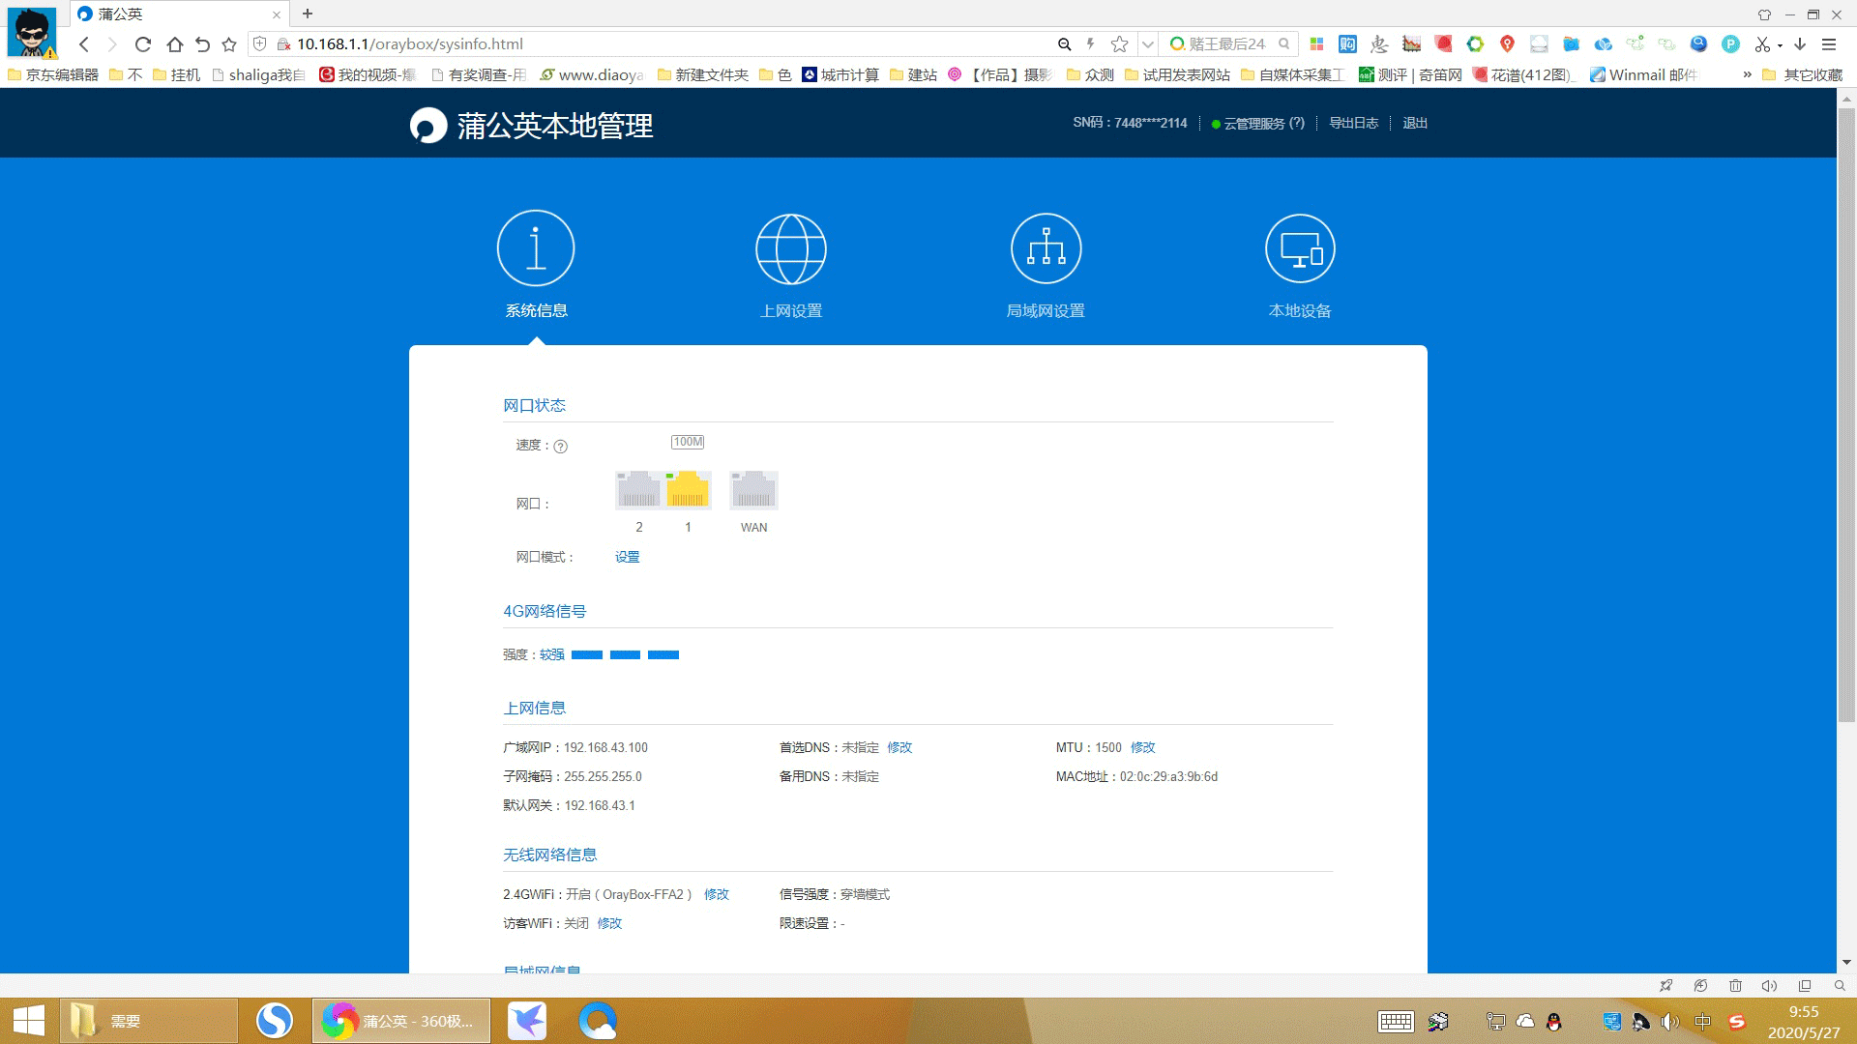Click 设置 link for 网口模式

[x=627, y=557]
